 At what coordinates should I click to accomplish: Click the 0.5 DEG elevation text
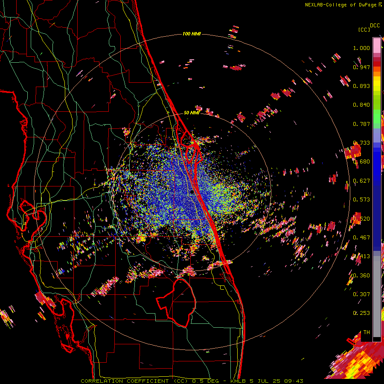[206, 381]
